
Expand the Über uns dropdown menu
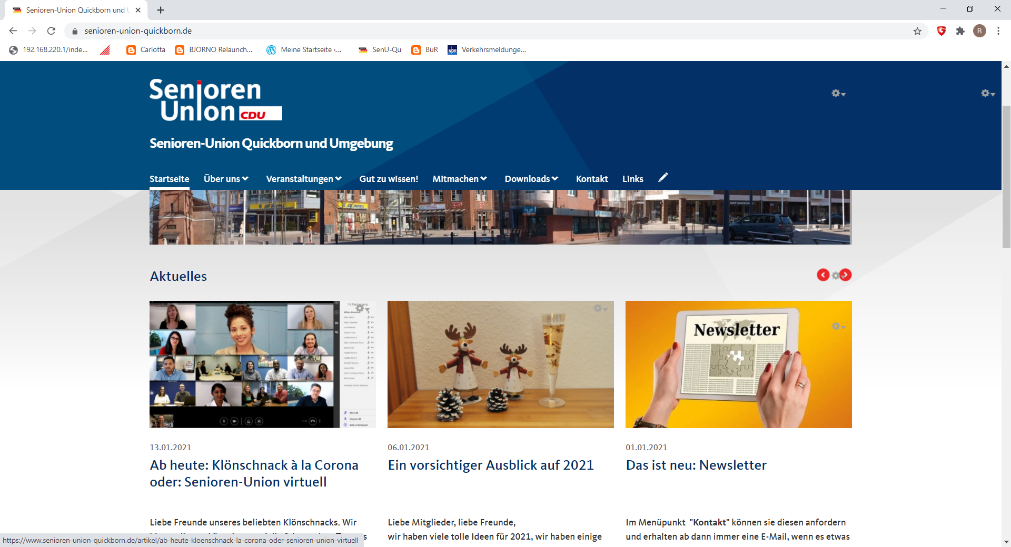pos(226,179)
